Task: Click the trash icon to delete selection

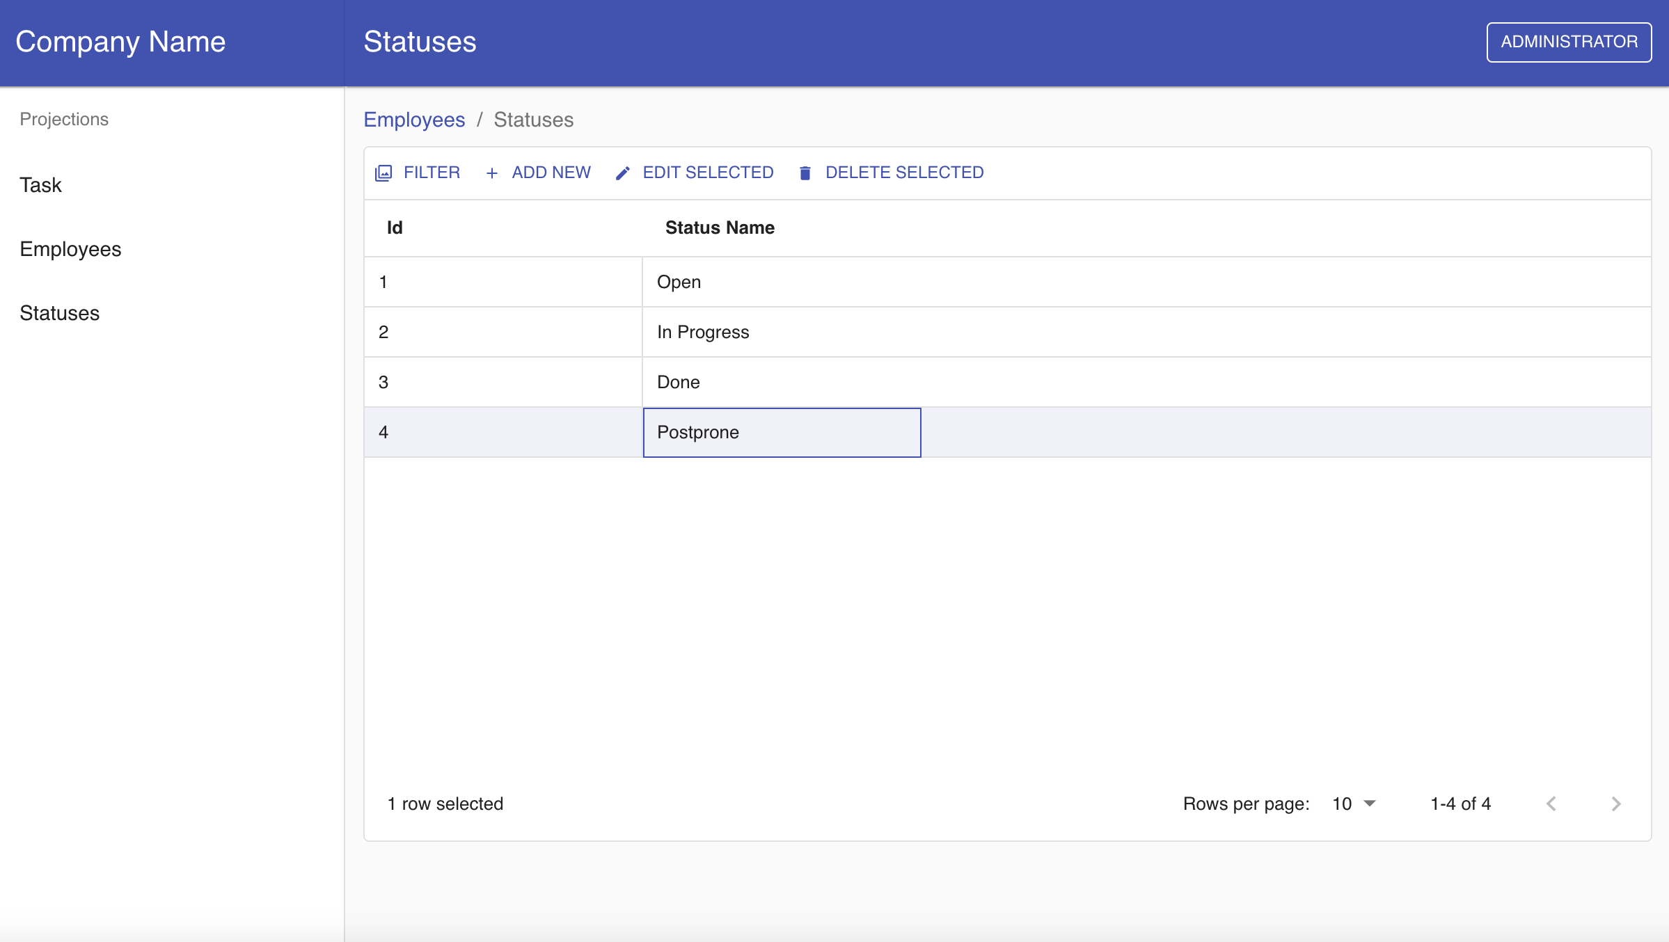Action: click(x=805, y=173)
